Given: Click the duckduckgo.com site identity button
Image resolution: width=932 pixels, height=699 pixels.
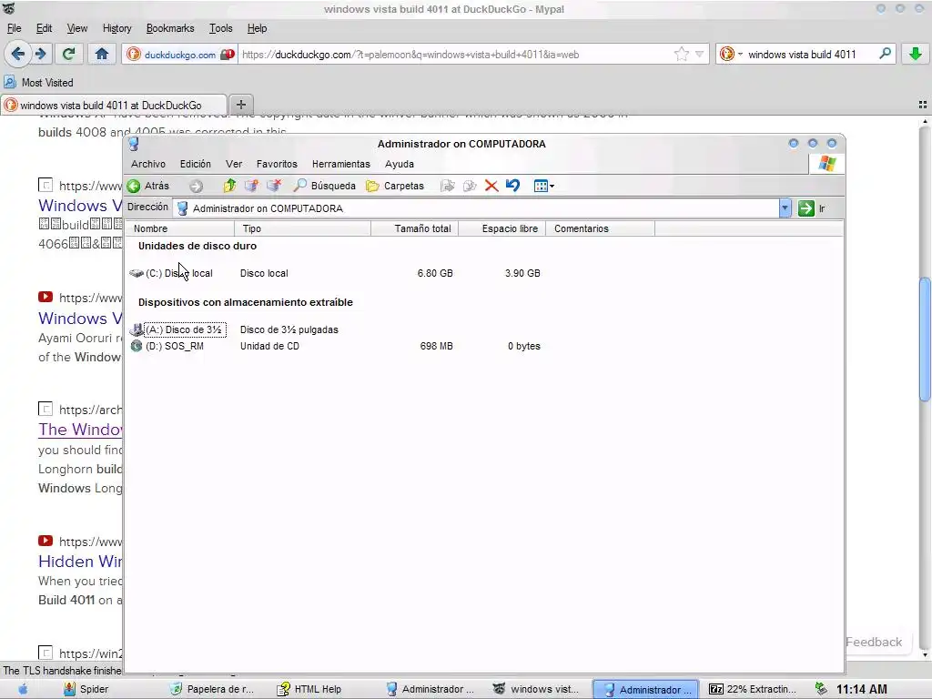Looking at the screenshot, I should (180, 54).
